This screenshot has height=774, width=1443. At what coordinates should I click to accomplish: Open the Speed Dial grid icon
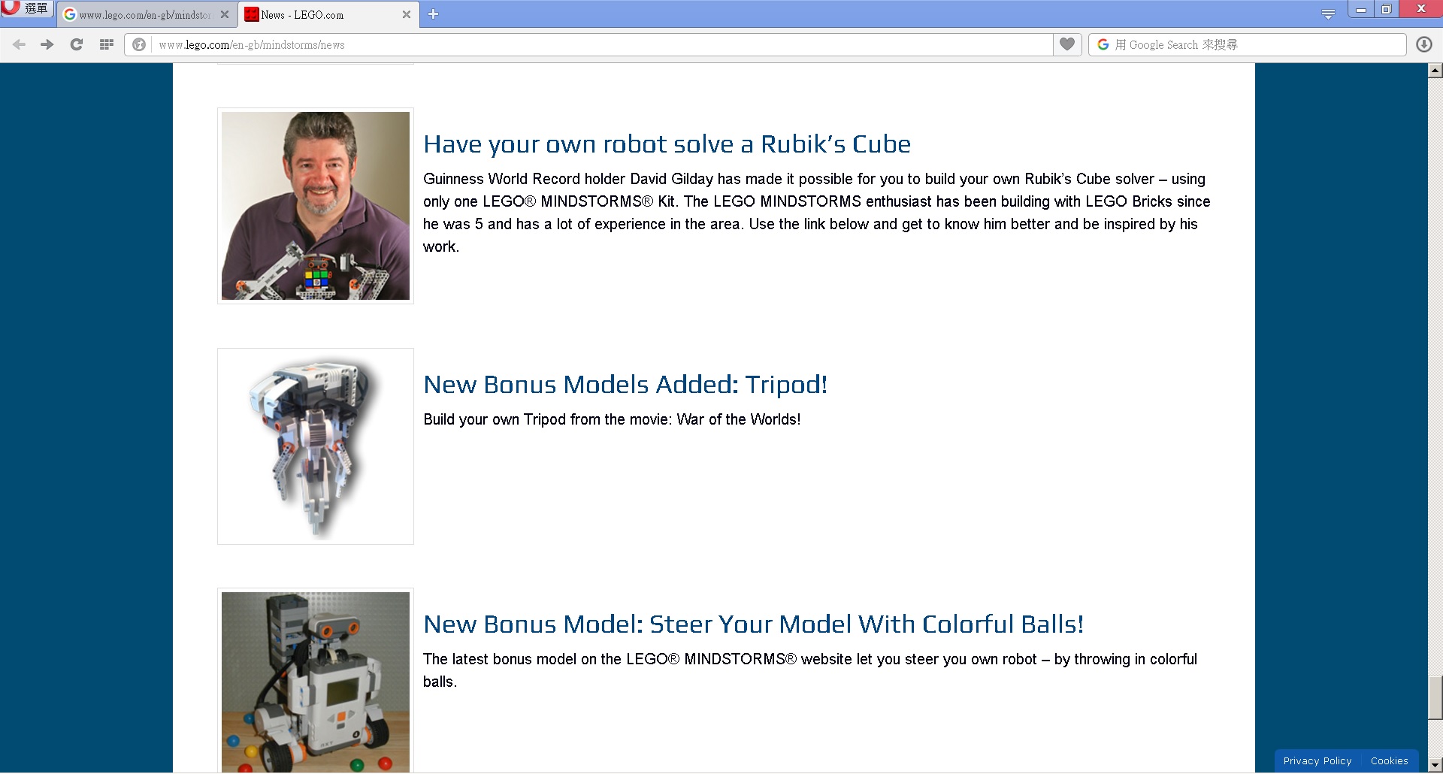point(106,44)
